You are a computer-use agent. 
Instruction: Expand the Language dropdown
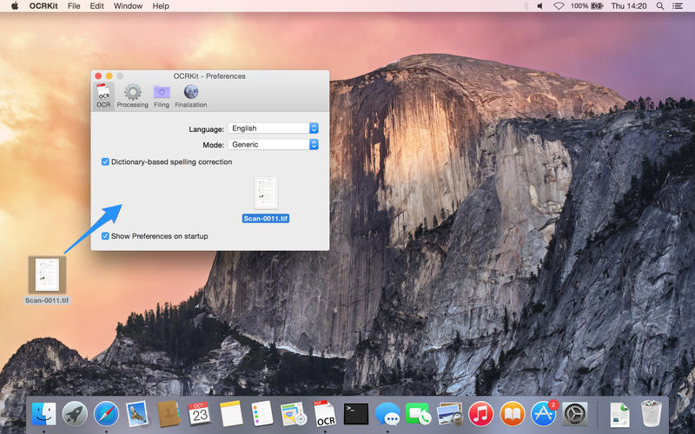coord(273,128)
